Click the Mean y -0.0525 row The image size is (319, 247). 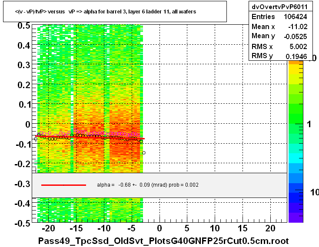279,36
